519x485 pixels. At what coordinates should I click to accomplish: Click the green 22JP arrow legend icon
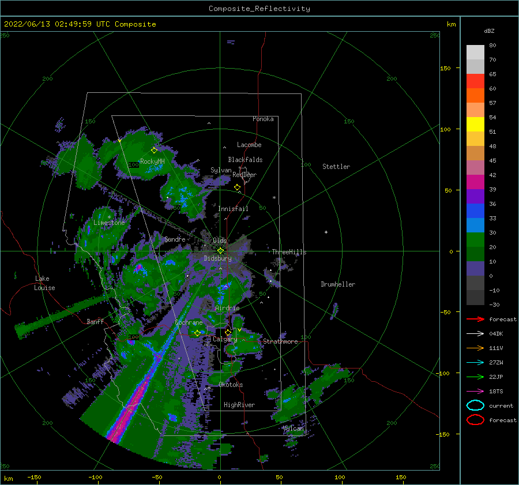pyautogui.click(x=475, y=377)
